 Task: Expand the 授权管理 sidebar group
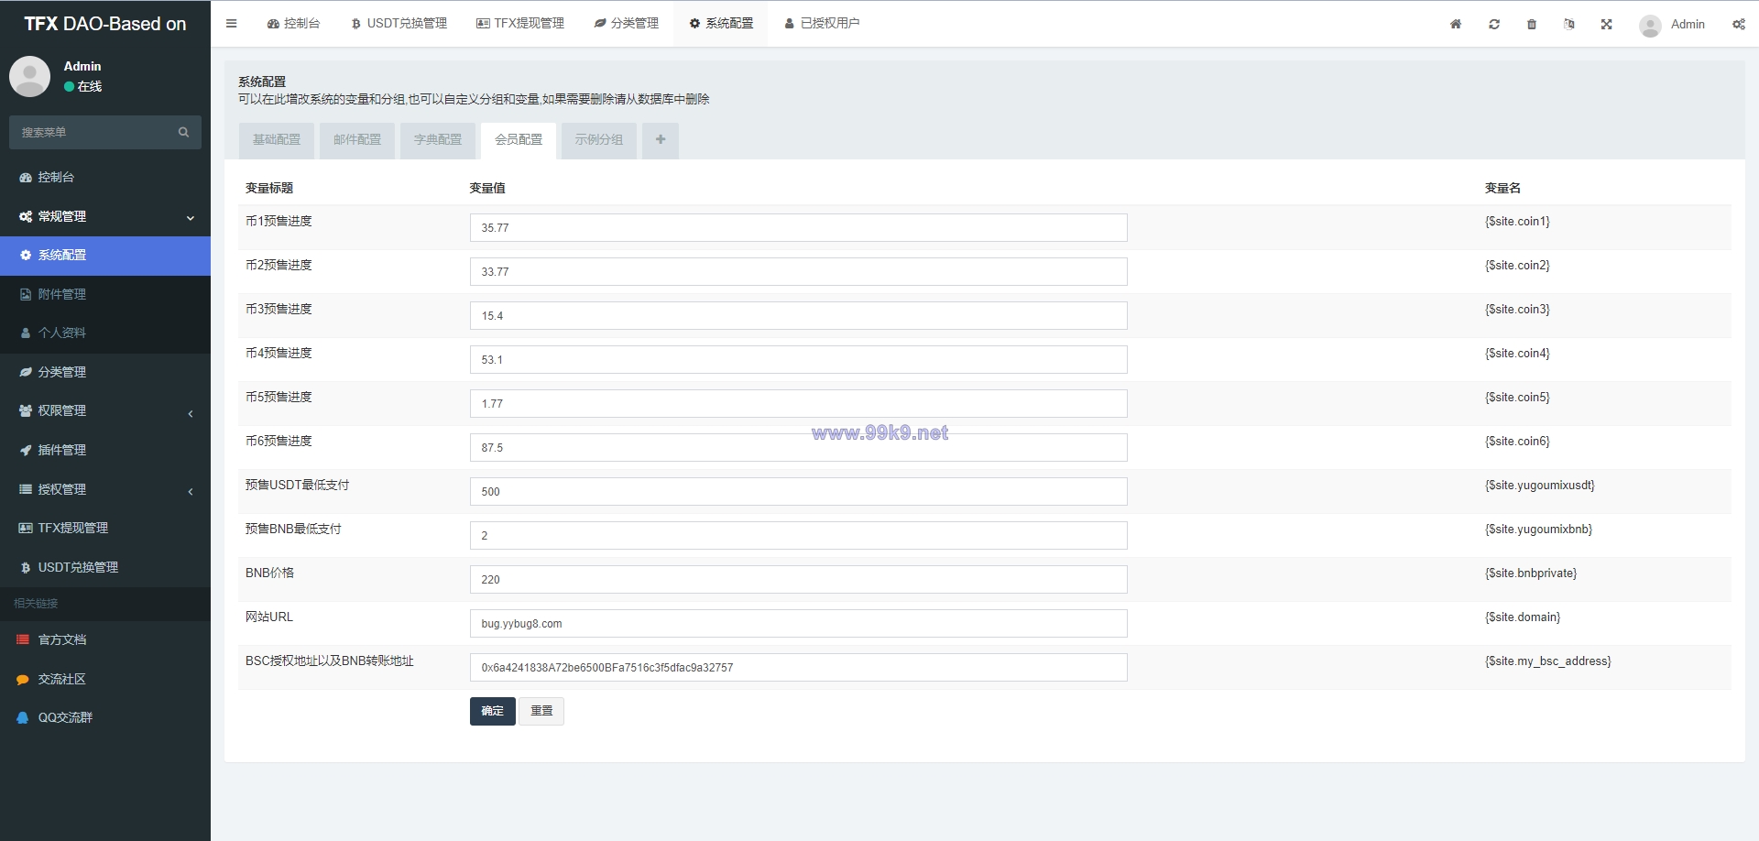click(x=105, y=489)
